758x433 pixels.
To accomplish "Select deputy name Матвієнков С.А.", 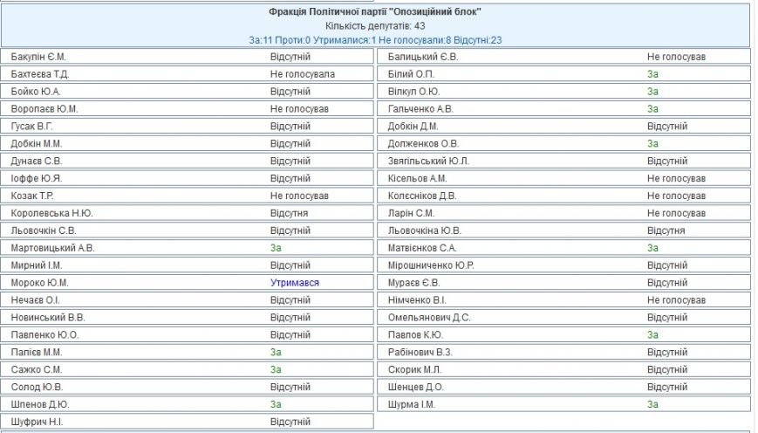I will [422, 249].
